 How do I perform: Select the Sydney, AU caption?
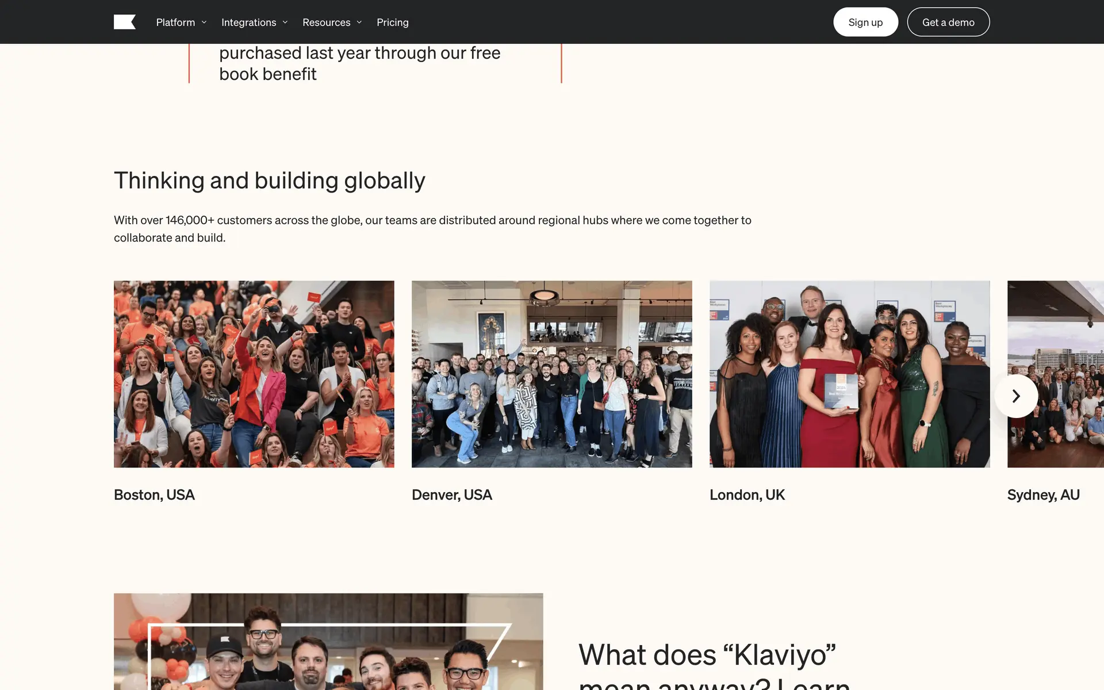[1044, 495]
